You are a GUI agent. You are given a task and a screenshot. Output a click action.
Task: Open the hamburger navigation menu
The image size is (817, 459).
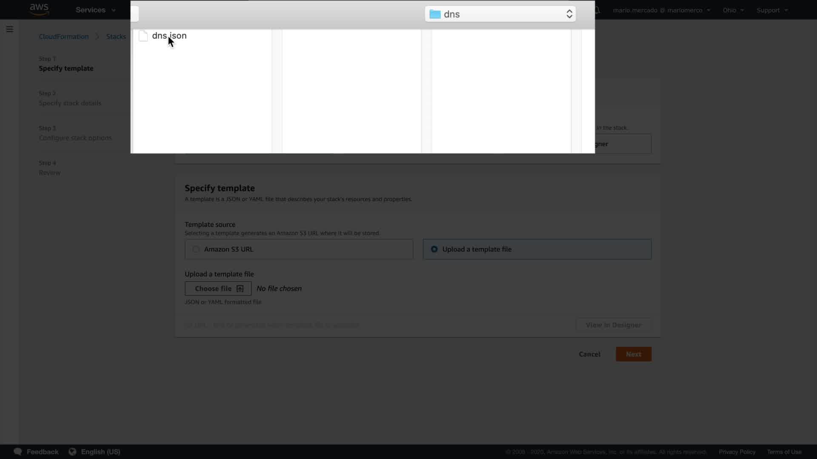click(x=10, y=29)
